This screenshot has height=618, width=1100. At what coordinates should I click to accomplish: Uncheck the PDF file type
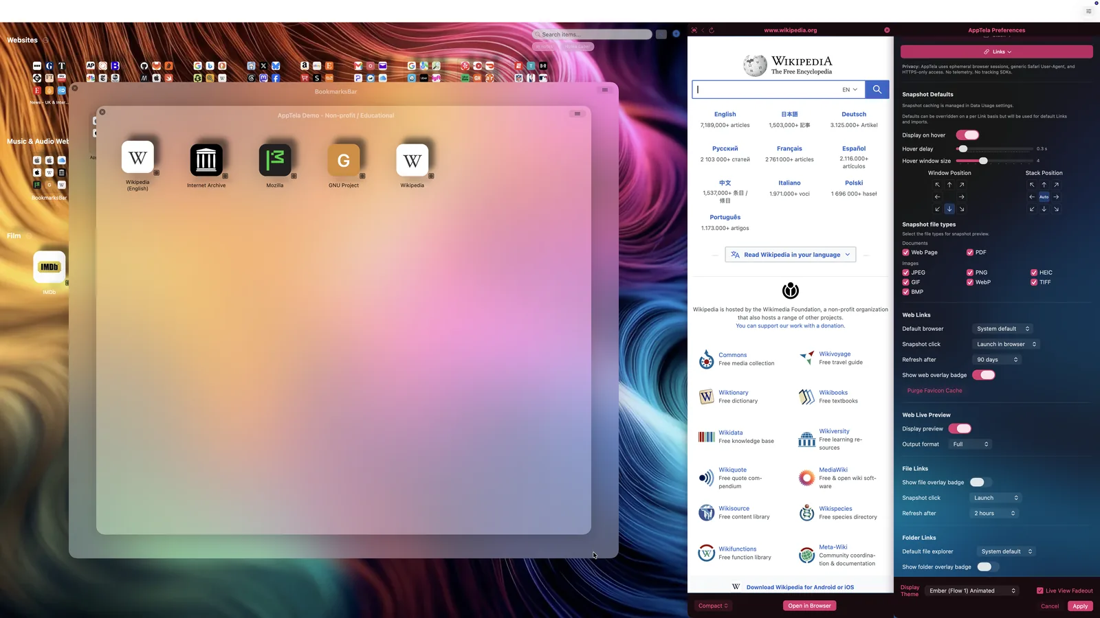coord(970,253)
